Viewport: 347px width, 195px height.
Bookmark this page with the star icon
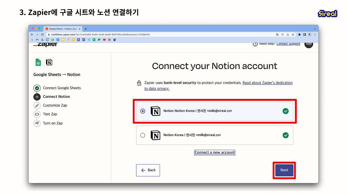(293, 34)
